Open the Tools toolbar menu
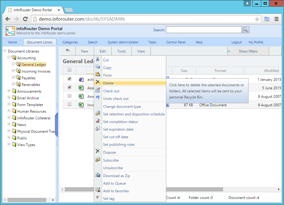 click(x=121, y=51)
